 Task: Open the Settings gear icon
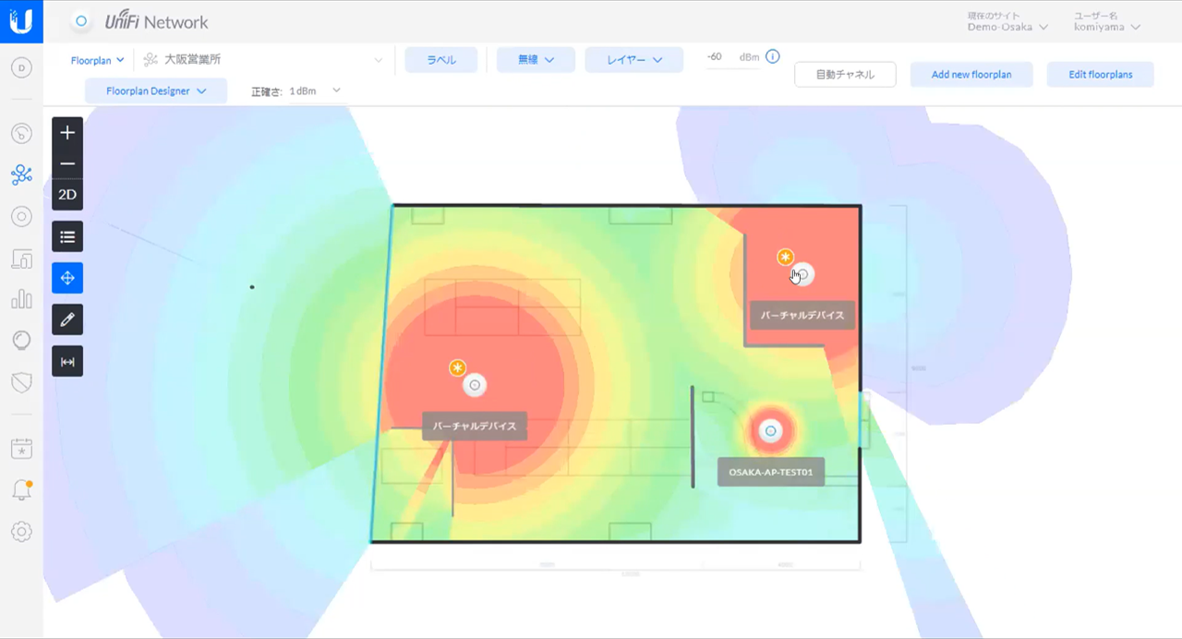pos(21,532)
